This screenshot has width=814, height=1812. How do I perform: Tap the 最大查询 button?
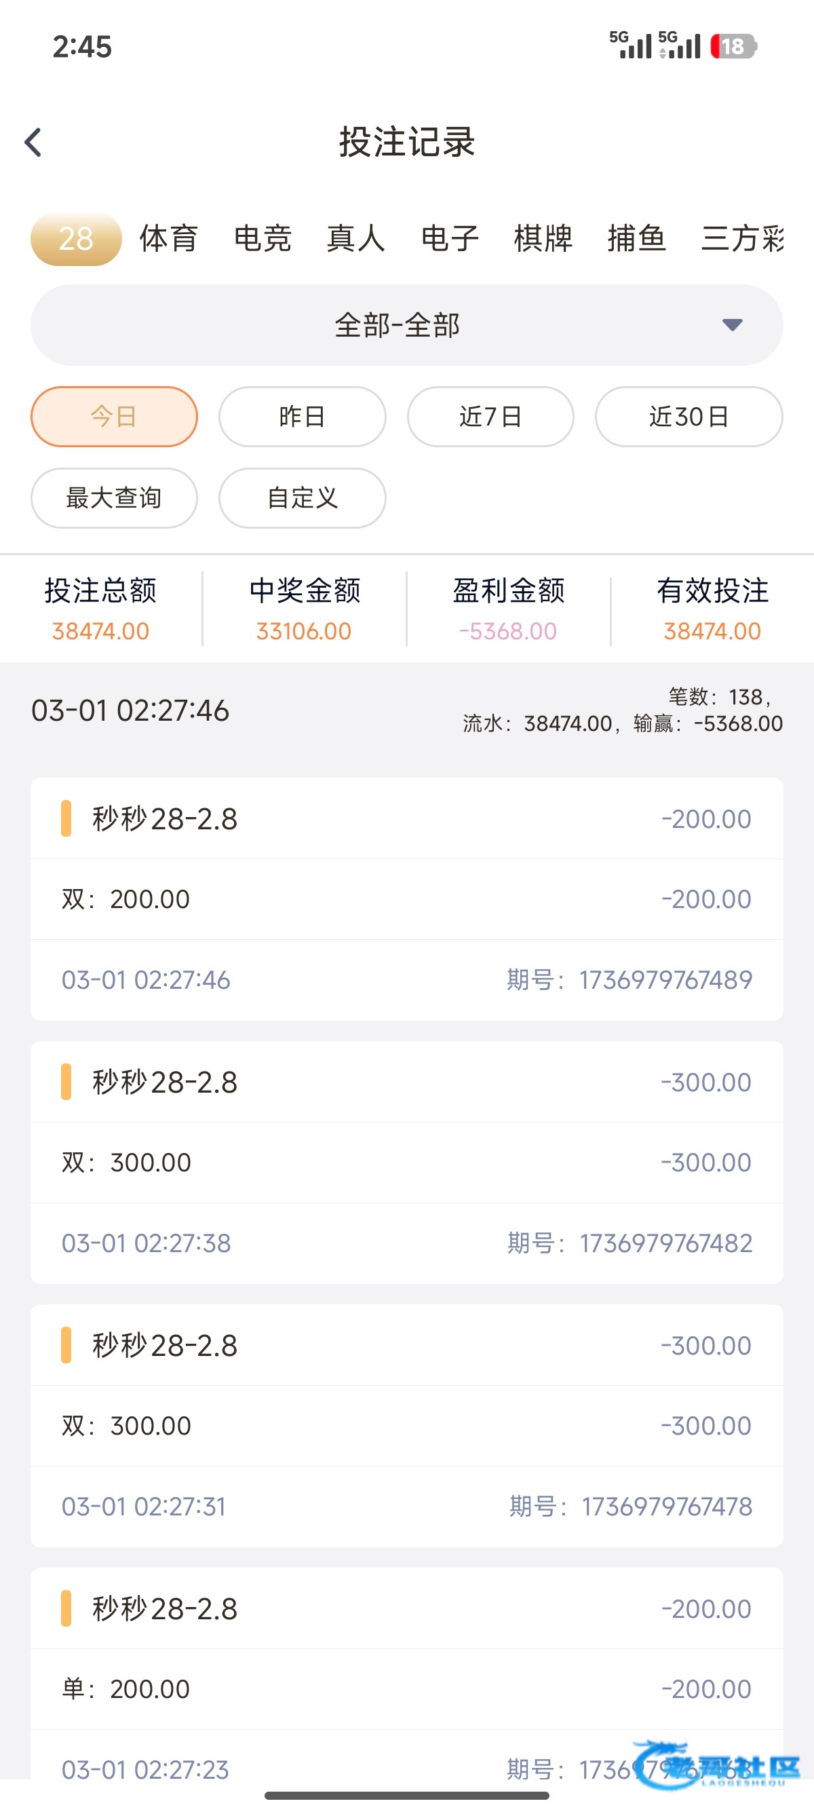(114, 498)
